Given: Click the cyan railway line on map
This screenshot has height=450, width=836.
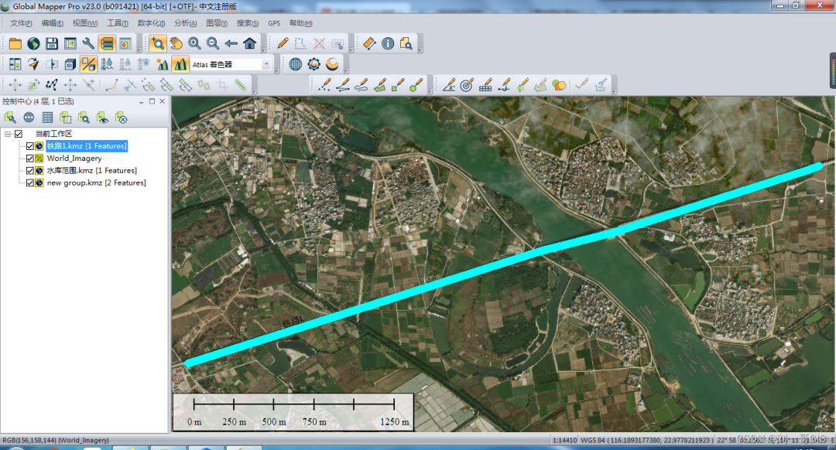Looking at the screenshot, I should (x=503, y=265).
